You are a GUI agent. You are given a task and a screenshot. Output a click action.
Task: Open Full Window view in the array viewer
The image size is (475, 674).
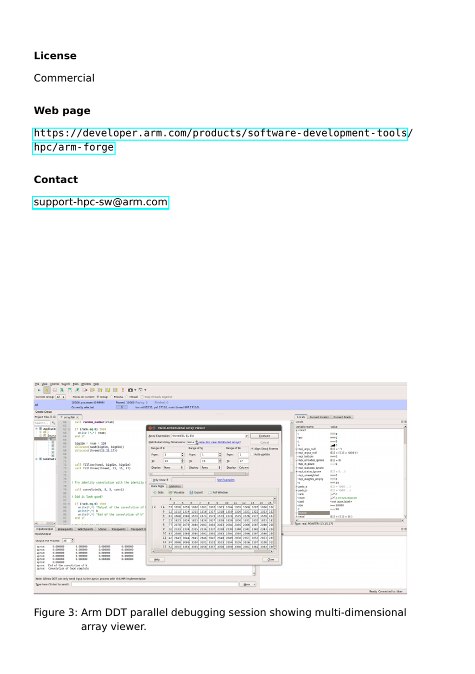tap(211, 492)
